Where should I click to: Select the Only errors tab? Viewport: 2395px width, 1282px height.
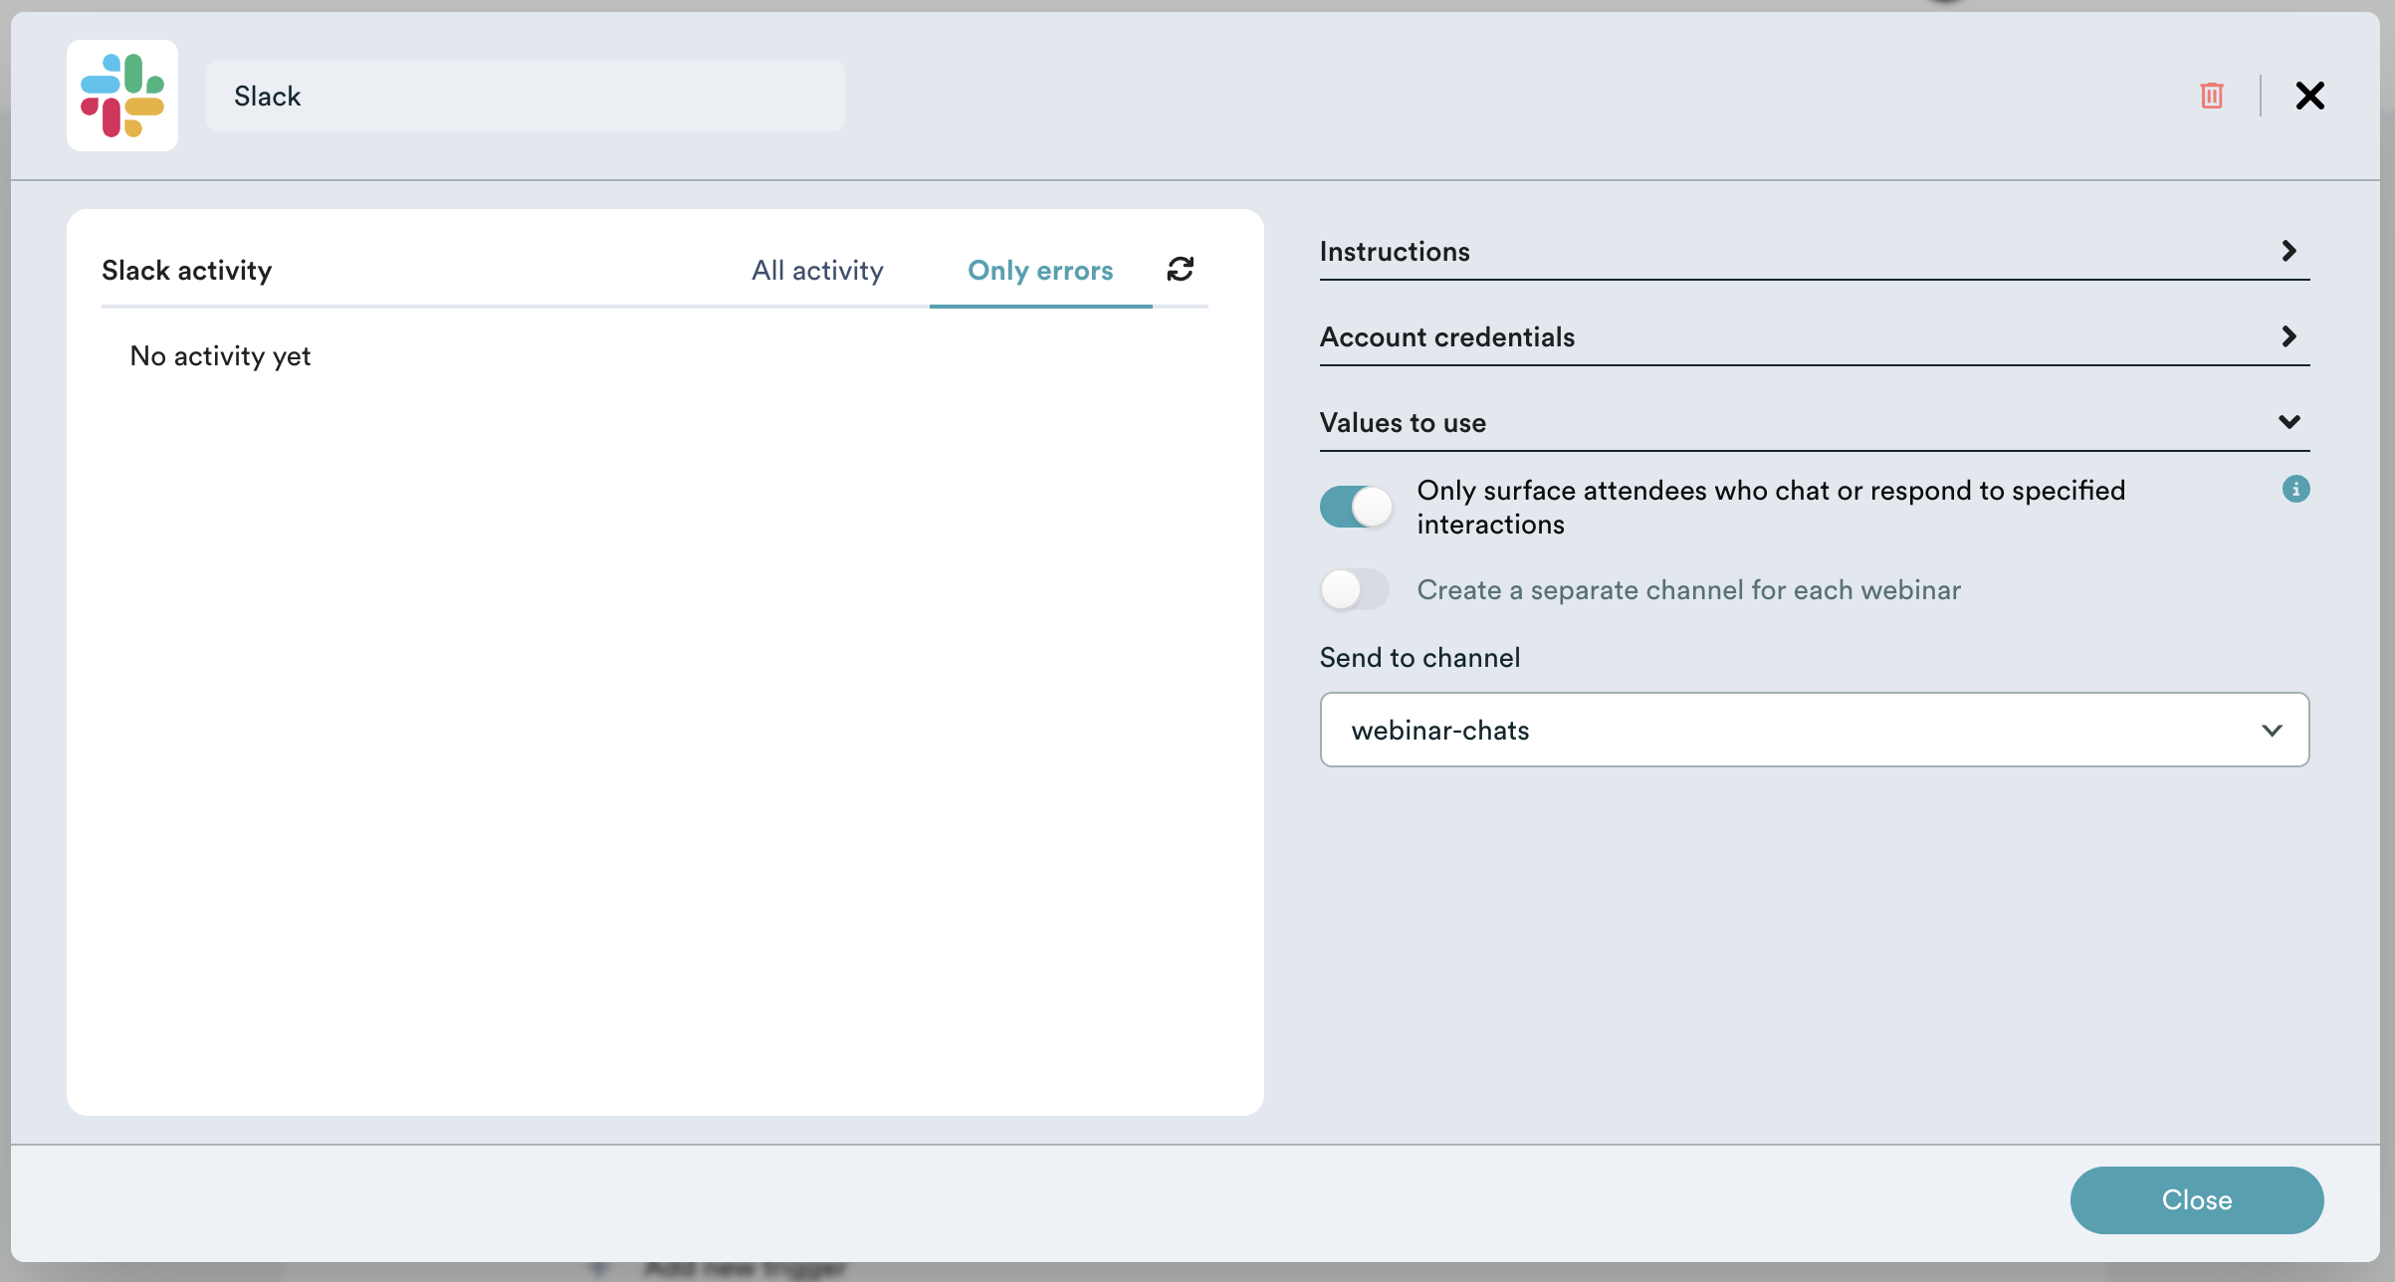(x=1040, y=271)
